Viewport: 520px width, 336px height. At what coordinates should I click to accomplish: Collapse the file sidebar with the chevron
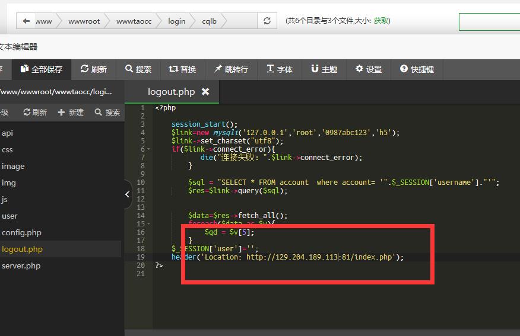point(128,194)
